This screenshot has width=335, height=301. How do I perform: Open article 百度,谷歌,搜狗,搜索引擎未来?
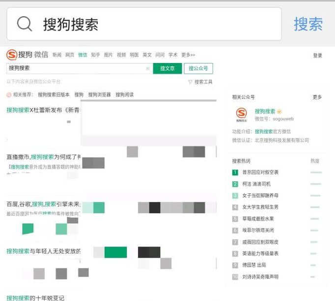[44, 204]
